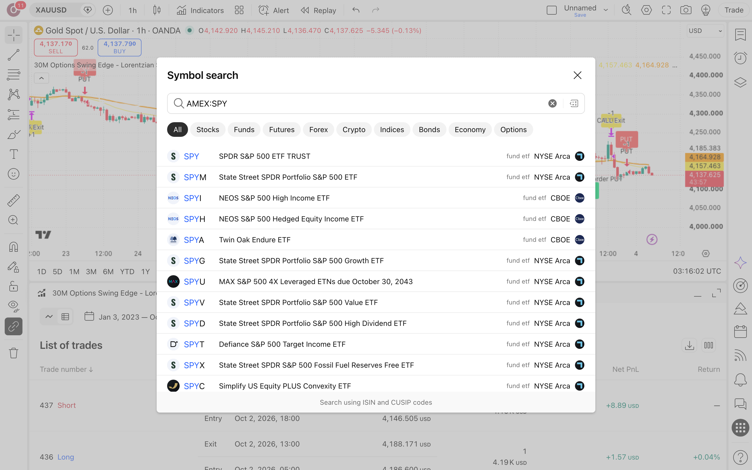The image size is (752, 470).
Task: Open the search options icon beside search field
Action: pos(574,103)
